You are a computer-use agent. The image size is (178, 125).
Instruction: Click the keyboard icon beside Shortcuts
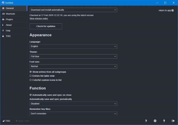(x=3, y=14)
